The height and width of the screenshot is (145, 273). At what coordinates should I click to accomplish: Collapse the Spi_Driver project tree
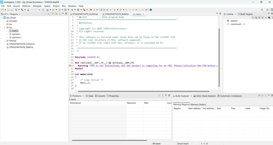[2, 17]
